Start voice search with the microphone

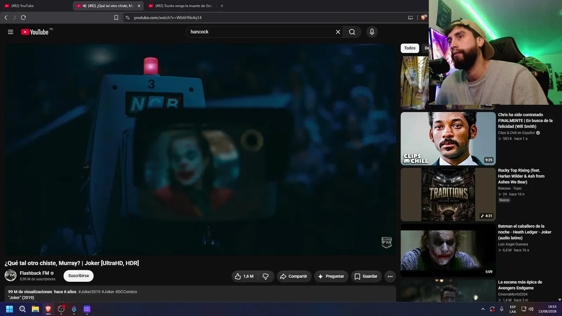[x=372, y=32]
